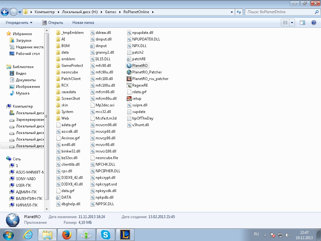Screen dimensions: 321x241
Task: Click Локальный диск (H:) breadcrumb
Action: pyautogui.click(x=80, y=12)
